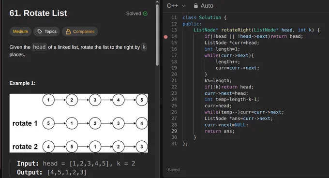Click the scrollbar up arrow
The width and height of the screenshot is (329, 178).
pos(157,1)
